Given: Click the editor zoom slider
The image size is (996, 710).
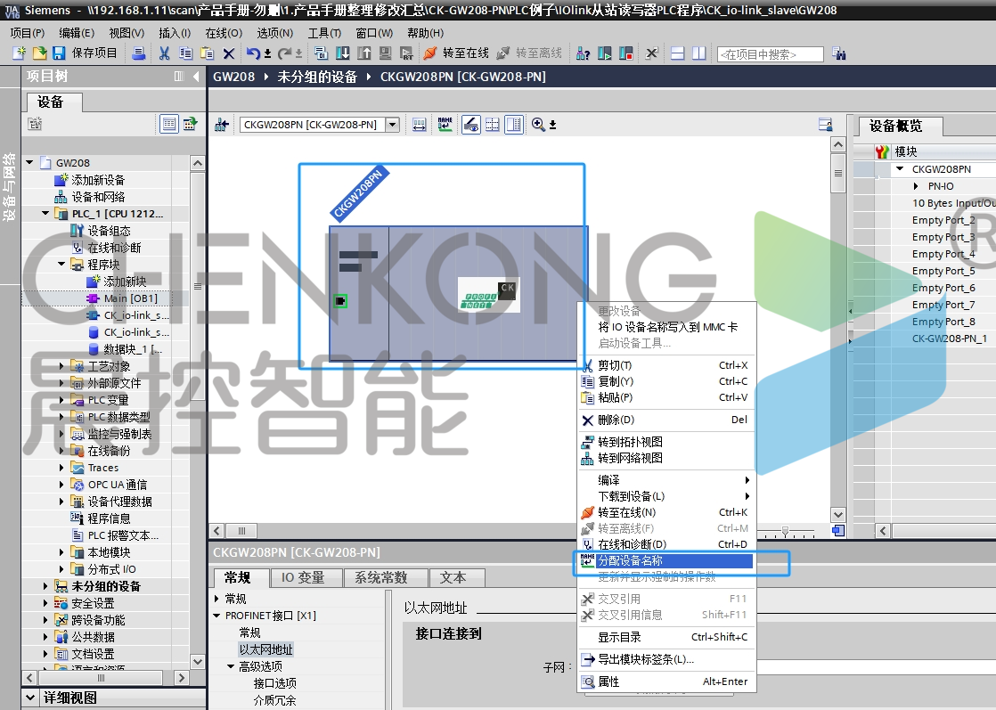Looking at the screenshot, I should 785,531.
